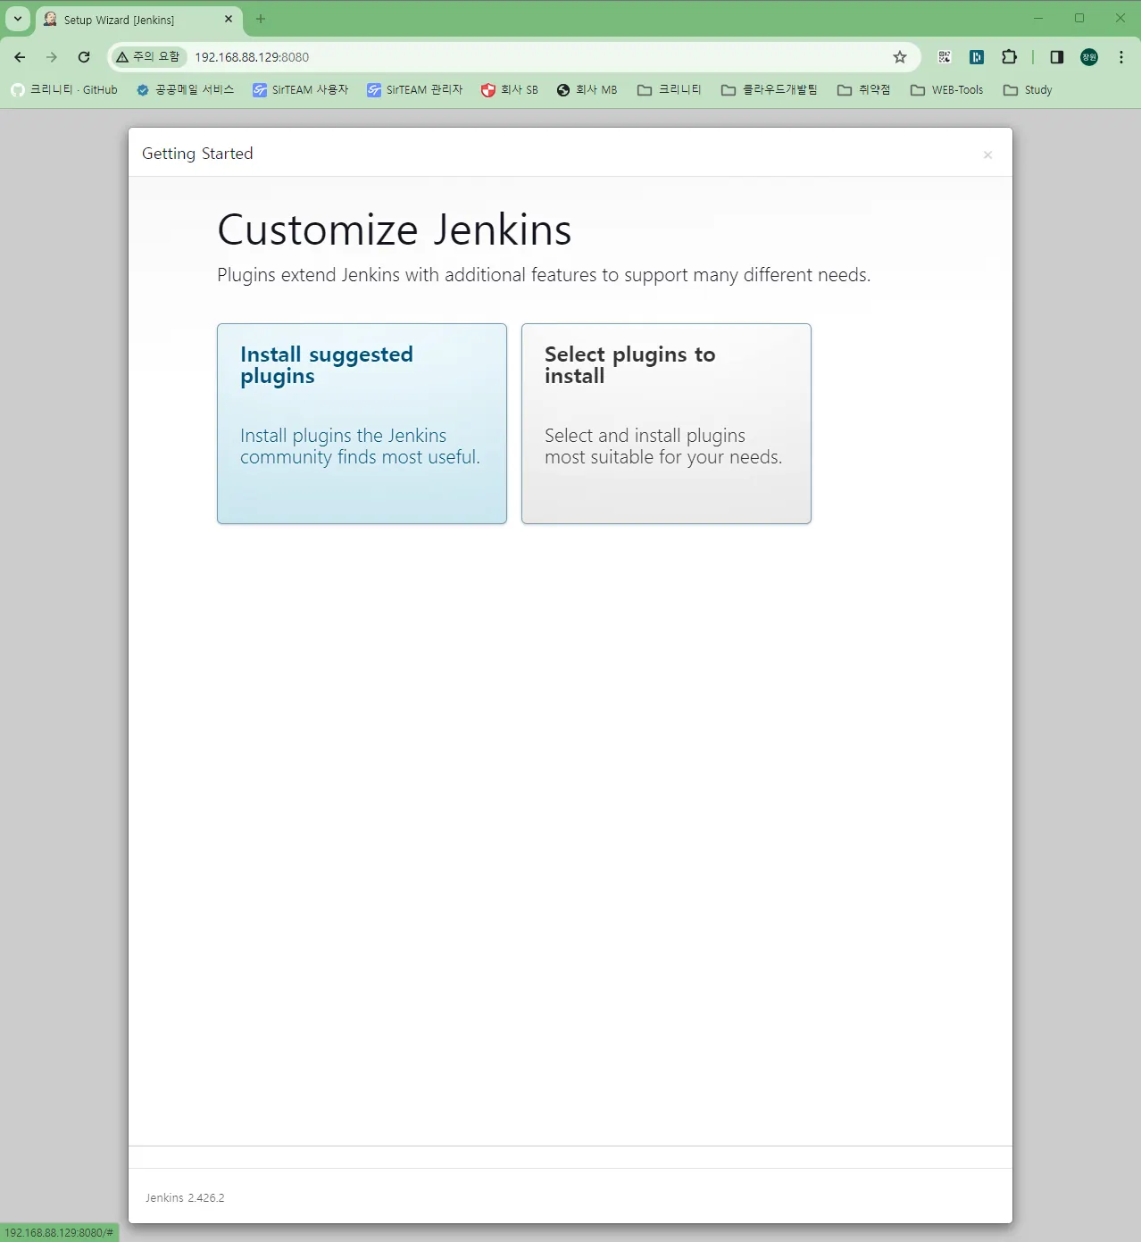The image size is (1141, 1242).
Task: Toggle the browser side panel
Action: [1057, 57]
